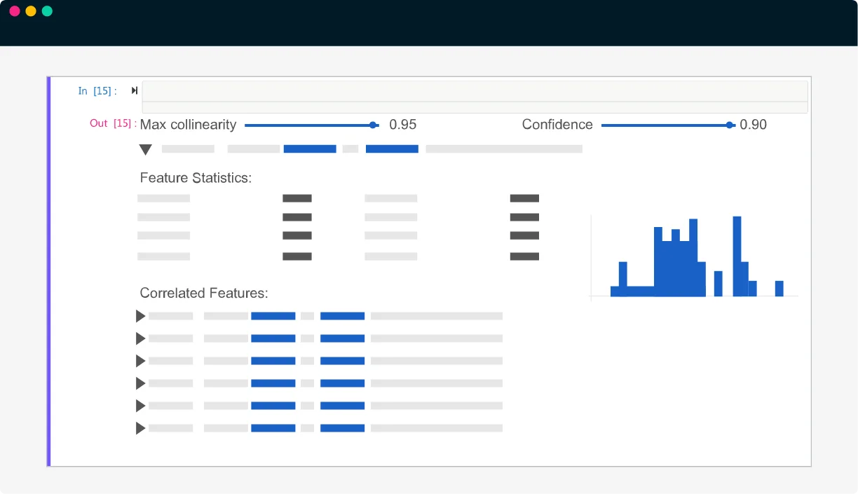Click the 0.90 confidence value
The height and width of the screenshot is (494, 858).
click(754, 125)
